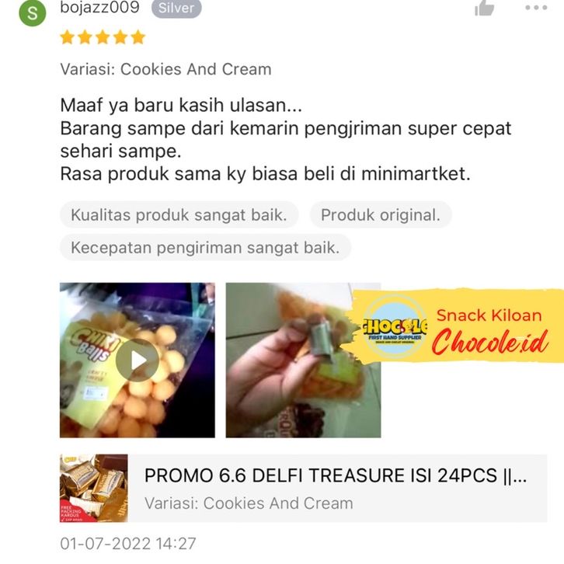Viewport: 564px width, 564px height.
Task: Like the review with the thumbs-up icon
Action: tap(484, 7)
